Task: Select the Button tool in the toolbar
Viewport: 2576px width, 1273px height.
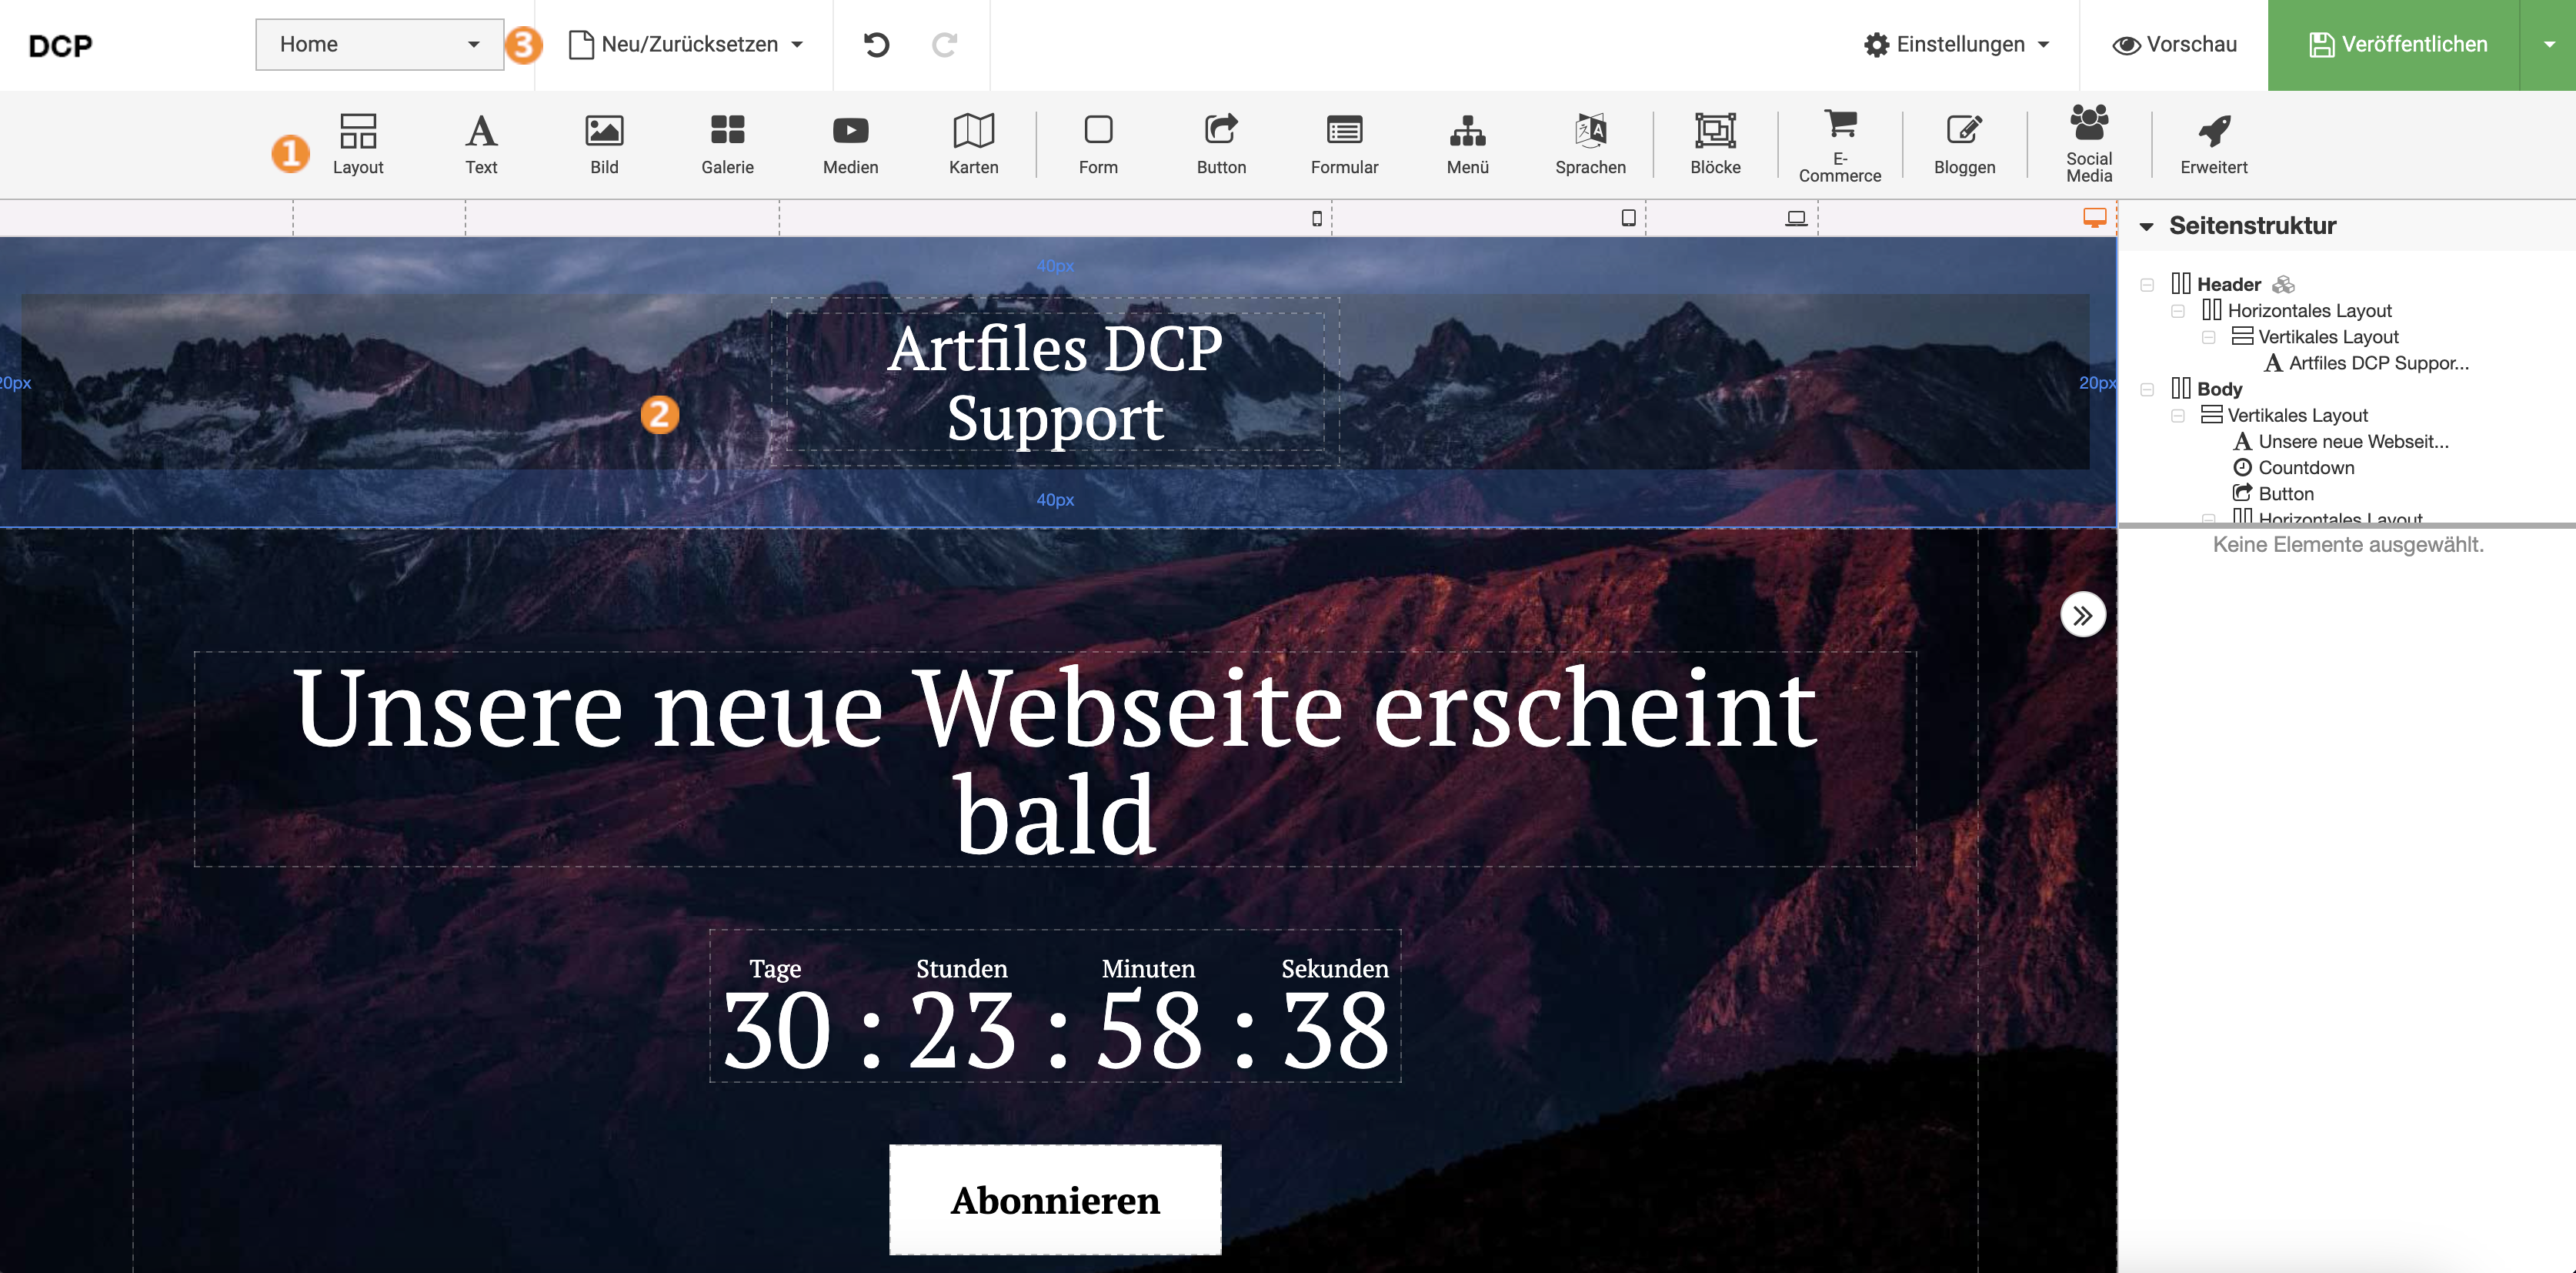Action: click(1221, 144)
